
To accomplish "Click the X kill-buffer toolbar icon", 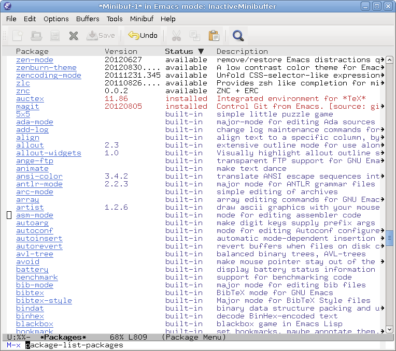I will click(74, 36).
